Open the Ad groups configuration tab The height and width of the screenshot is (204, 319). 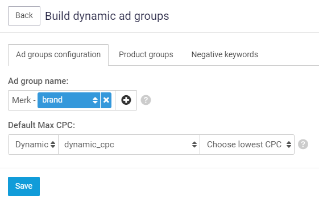click(58, 55)
